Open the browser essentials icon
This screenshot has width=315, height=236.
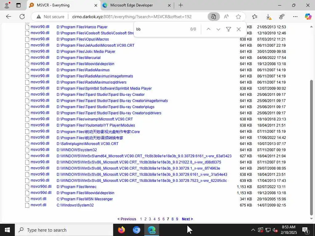click(282, 17)
